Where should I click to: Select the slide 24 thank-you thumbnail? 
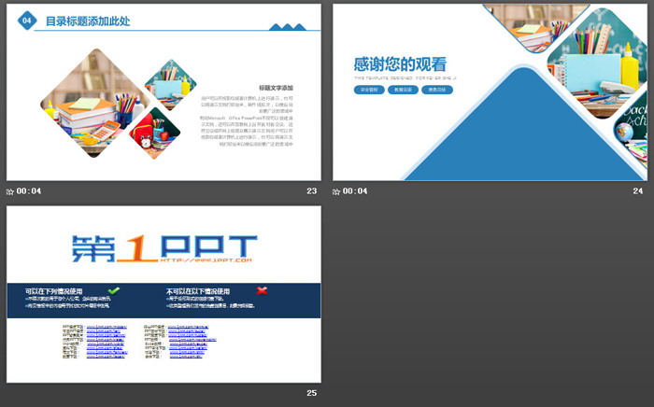point(490,92)
